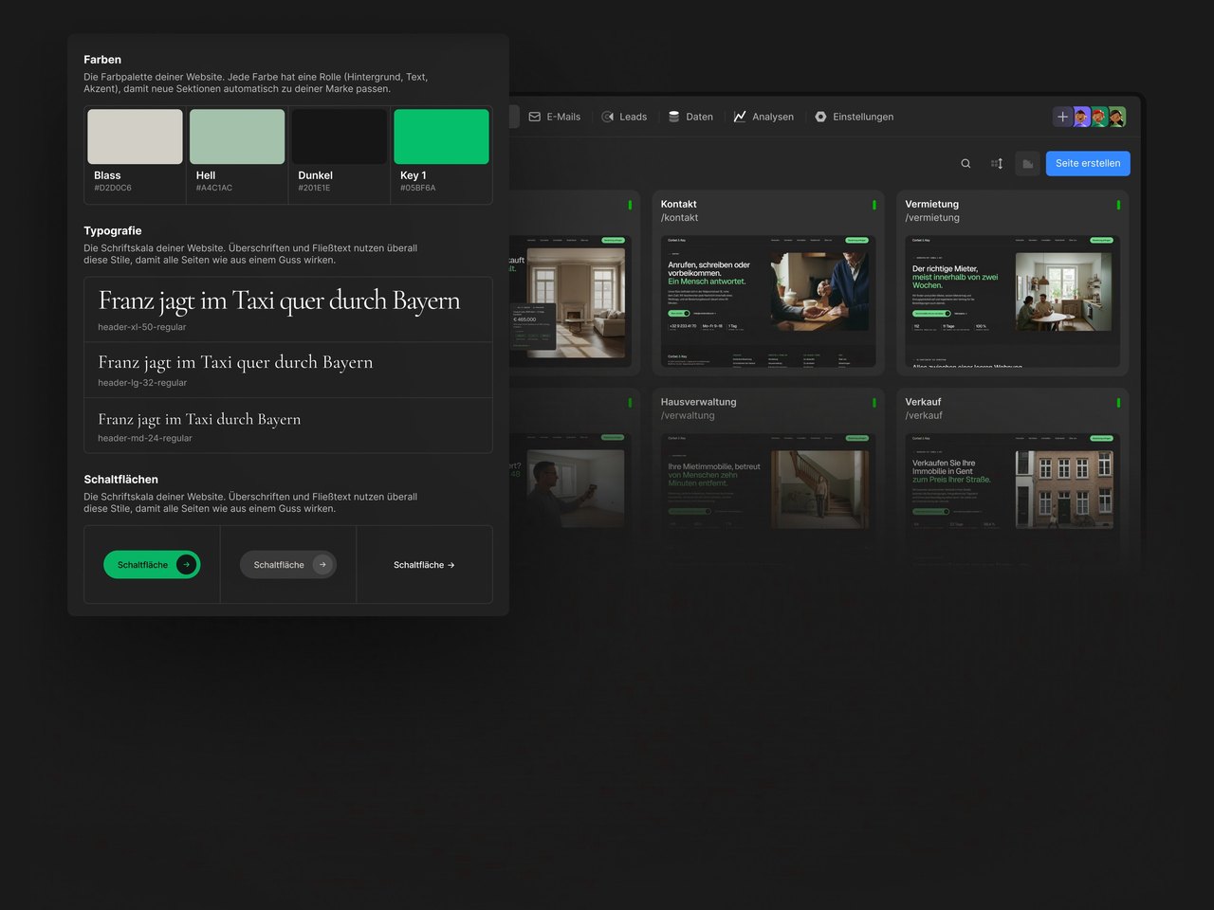Viewport: 1214px width, 910px height.
Task: Select the Blass color swatch
Action: (135, 136)
